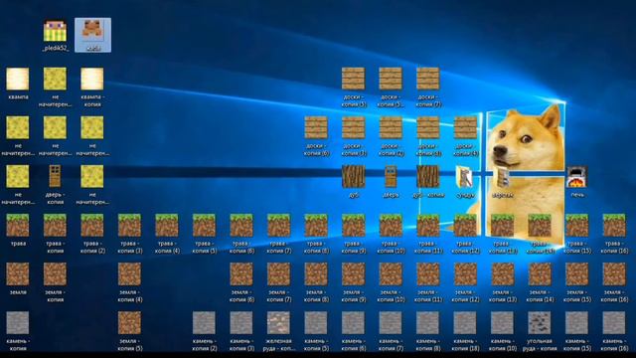Screen dimensions: 636x358
Task: Select the печь furnace icon
Action: (576, 176)
